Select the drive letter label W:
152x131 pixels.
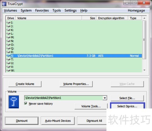pyautogui.click(x=13, y=70)
